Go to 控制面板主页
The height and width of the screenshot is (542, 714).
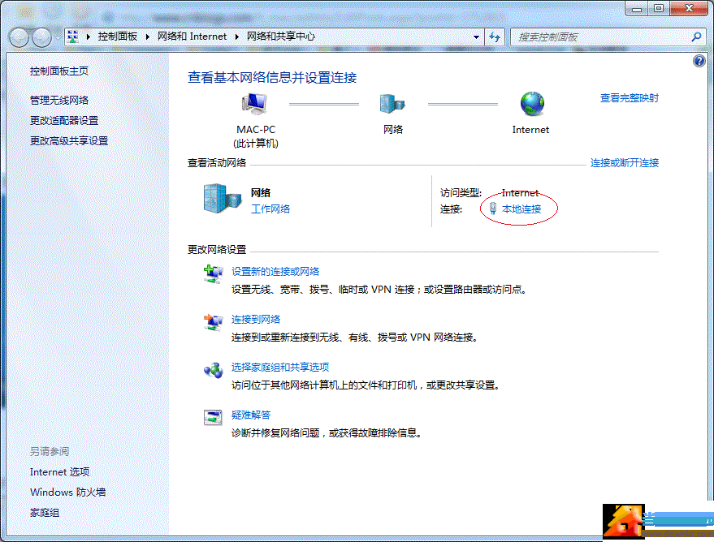coord(59,71)
